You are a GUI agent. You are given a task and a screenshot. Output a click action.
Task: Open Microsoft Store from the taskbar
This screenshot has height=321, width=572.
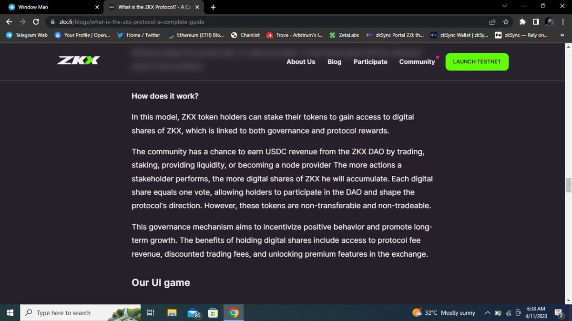pyautogui.click(x=213, y=313)
